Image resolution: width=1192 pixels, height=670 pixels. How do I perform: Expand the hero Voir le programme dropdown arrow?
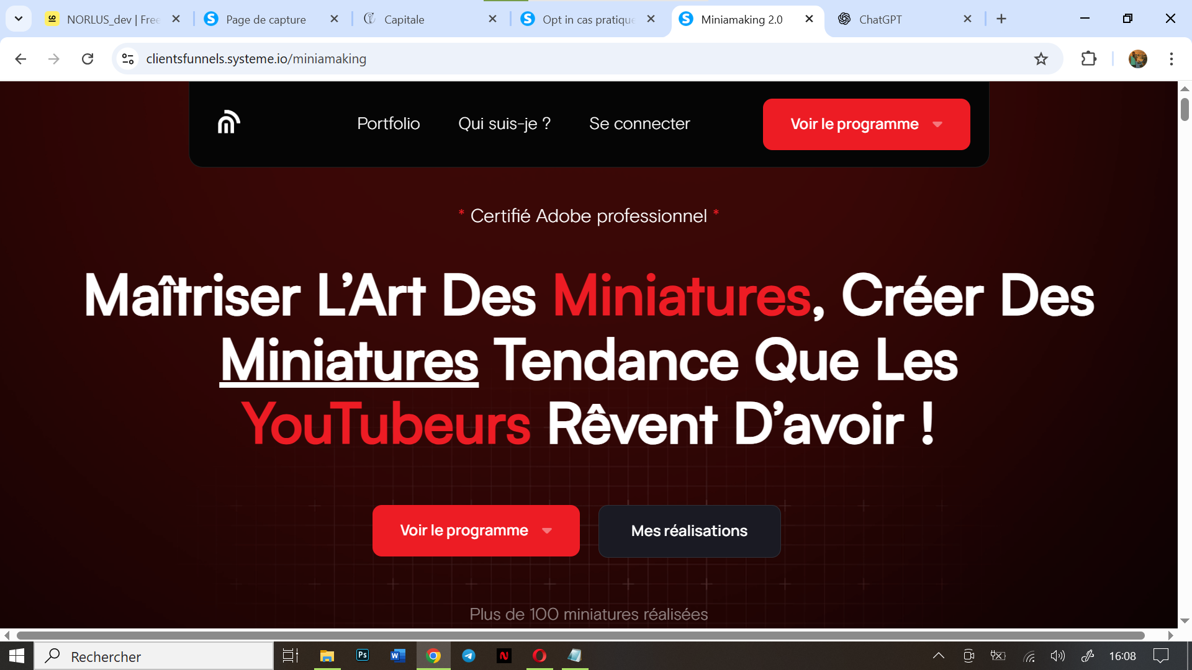(x=547, y=531)
